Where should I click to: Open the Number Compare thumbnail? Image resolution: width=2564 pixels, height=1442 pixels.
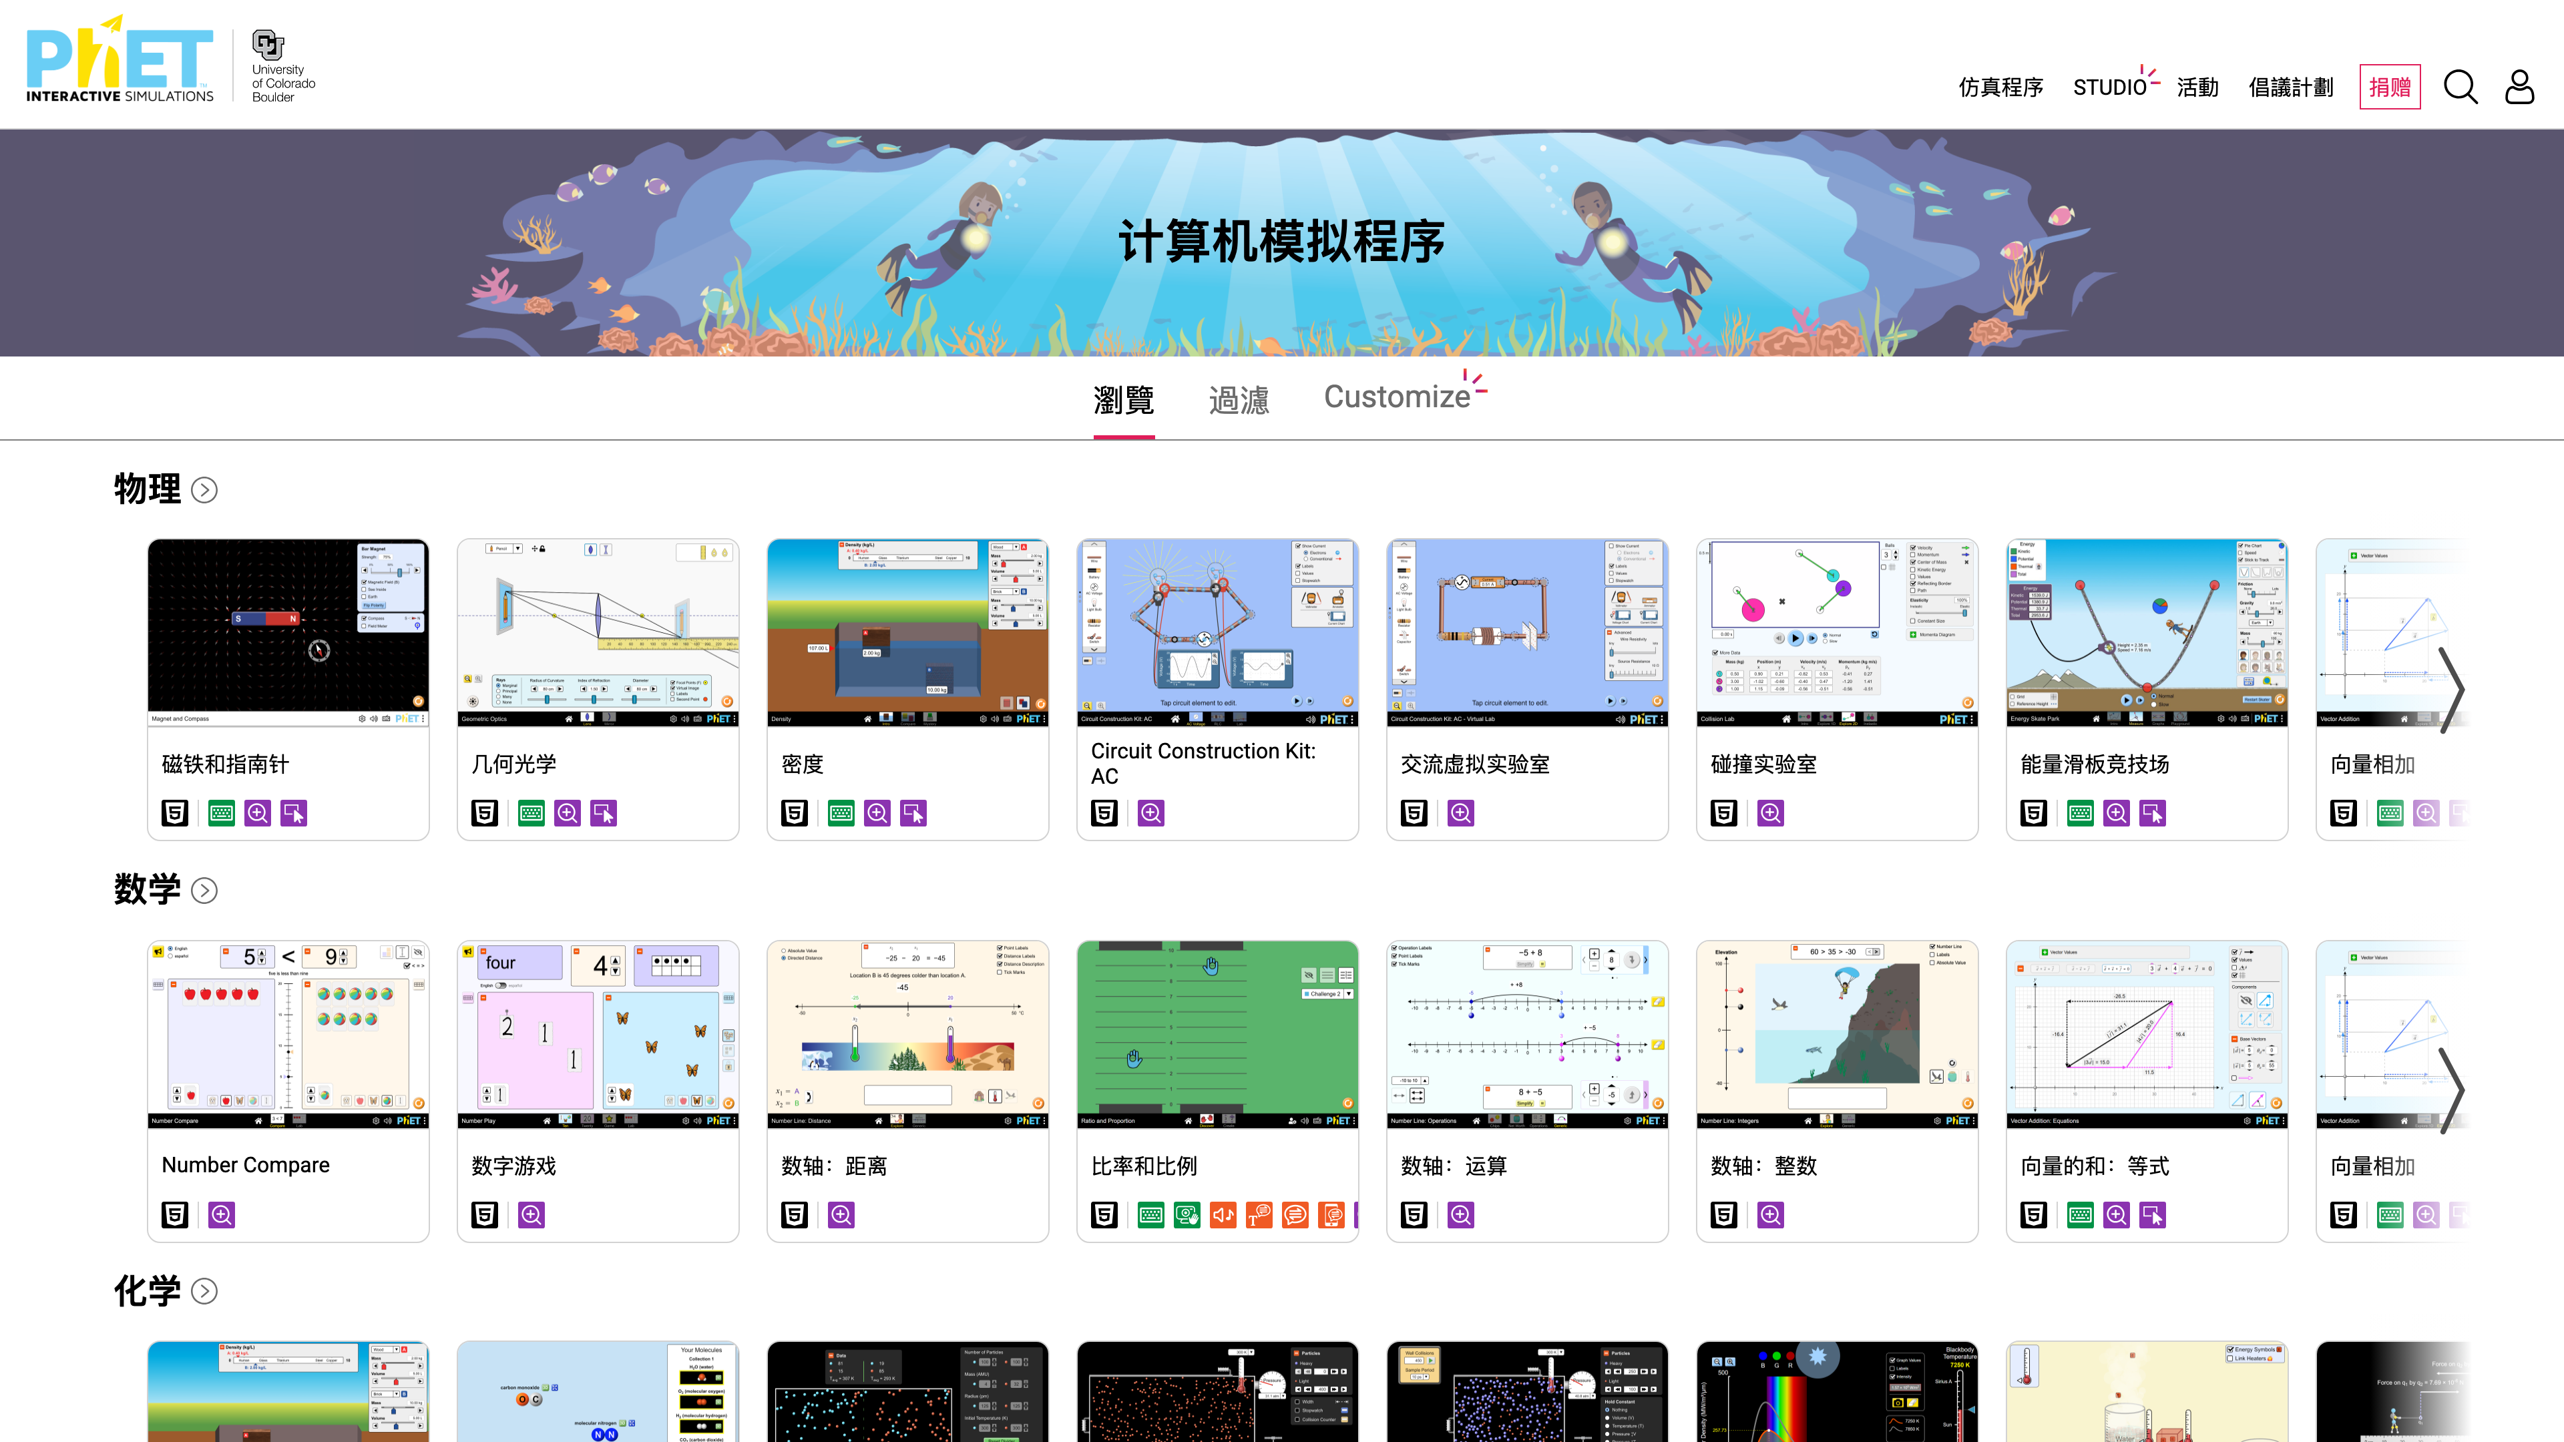(288, 1034)
